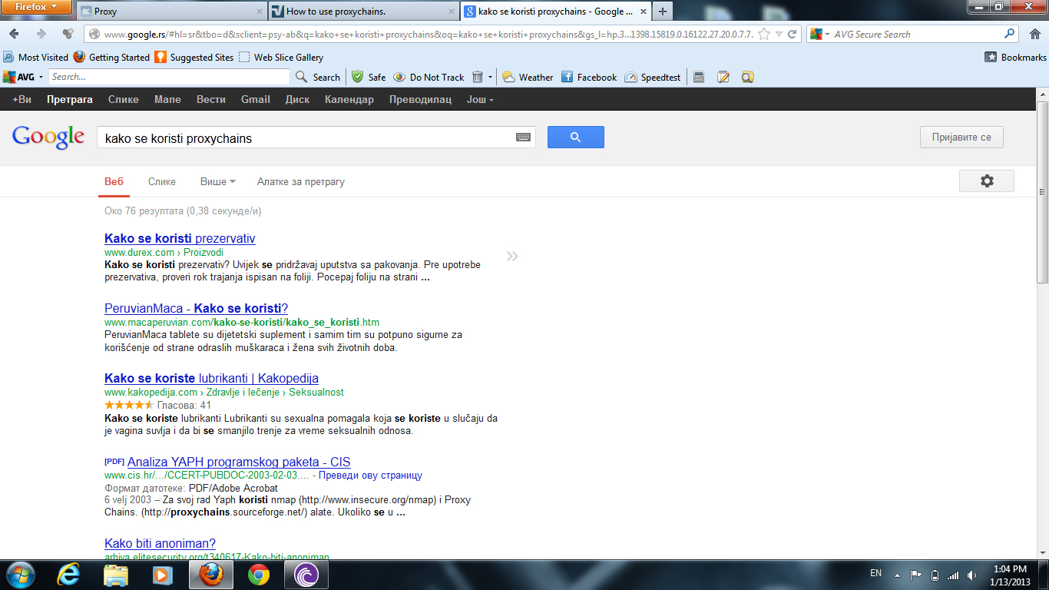
Task: Show hidden system tray icons
Action: [897, 575]
